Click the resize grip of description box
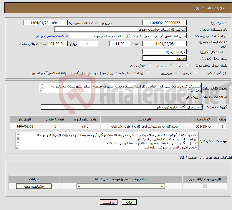This screenshot has height=210, width=232. 41,92
